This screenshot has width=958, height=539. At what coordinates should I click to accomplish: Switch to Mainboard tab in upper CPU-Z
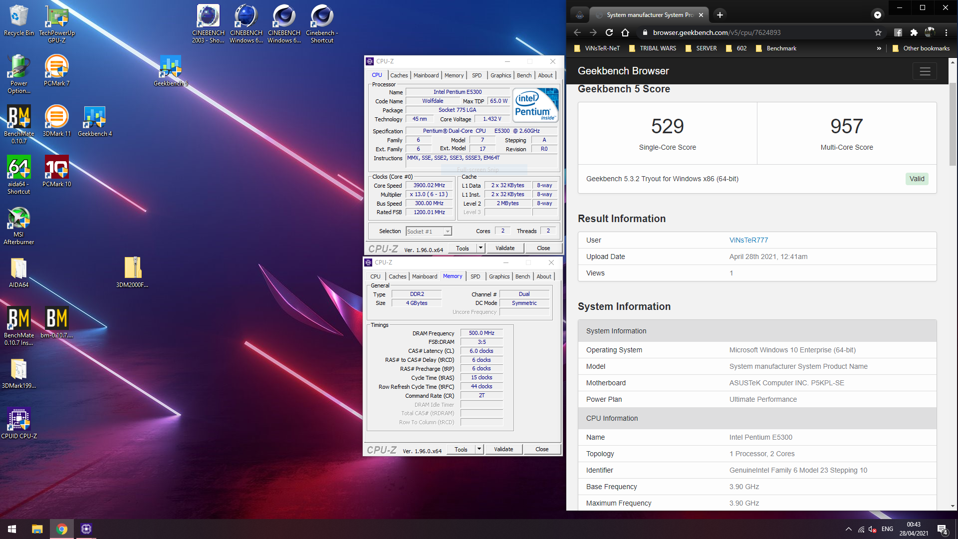point(426,75)
